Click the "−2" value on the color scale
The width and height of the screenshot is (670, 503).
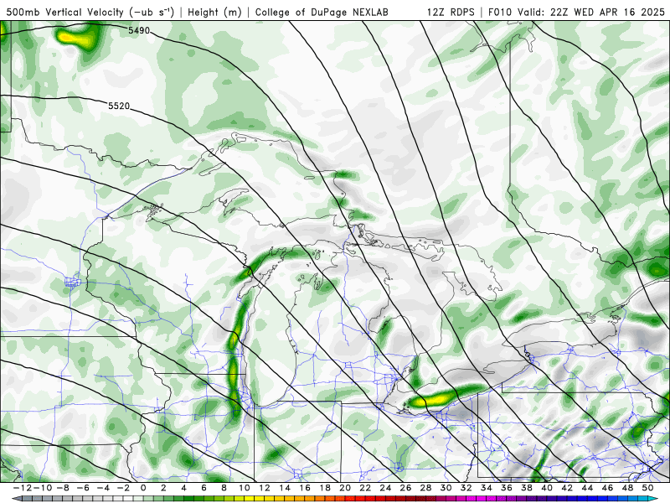pyautogui.click(x=123, y=488)
